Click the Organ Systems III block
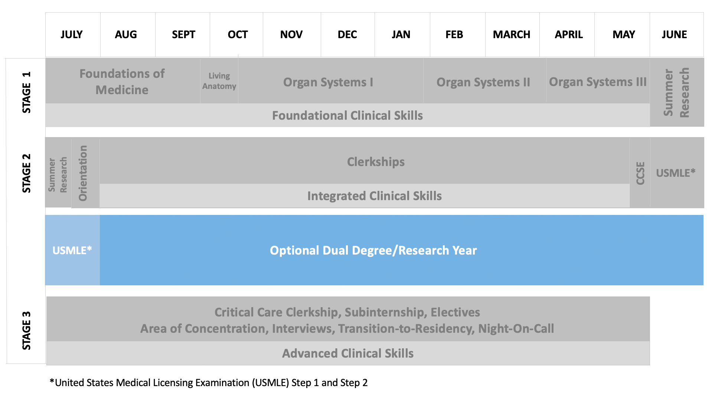The height and width of the screenshot is (395, 715). pyautogui.click(x=598, y=82)
